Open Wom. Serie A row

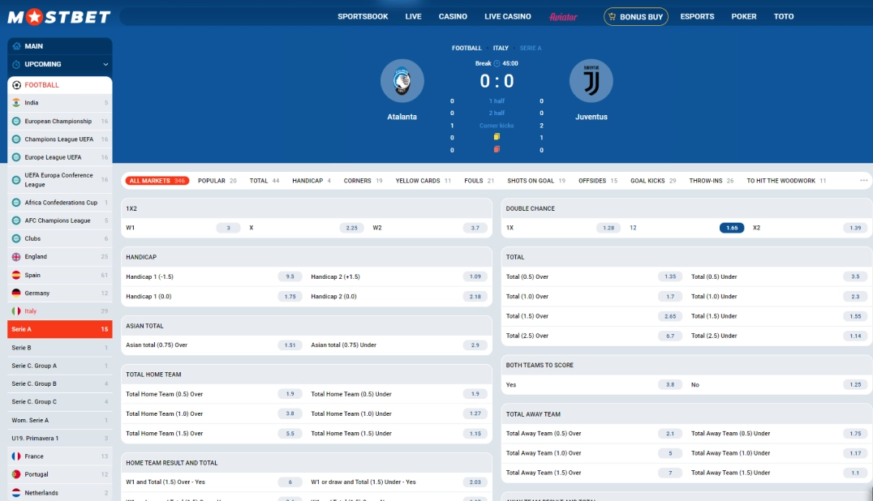59,421
